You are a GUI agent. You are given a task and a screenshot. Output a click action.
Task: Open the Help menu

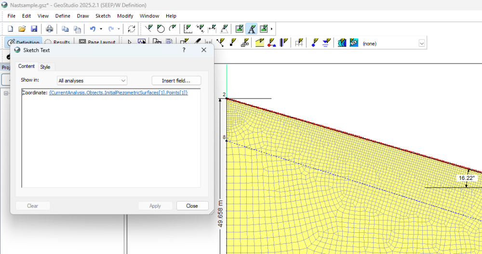[x=171, y=16]
